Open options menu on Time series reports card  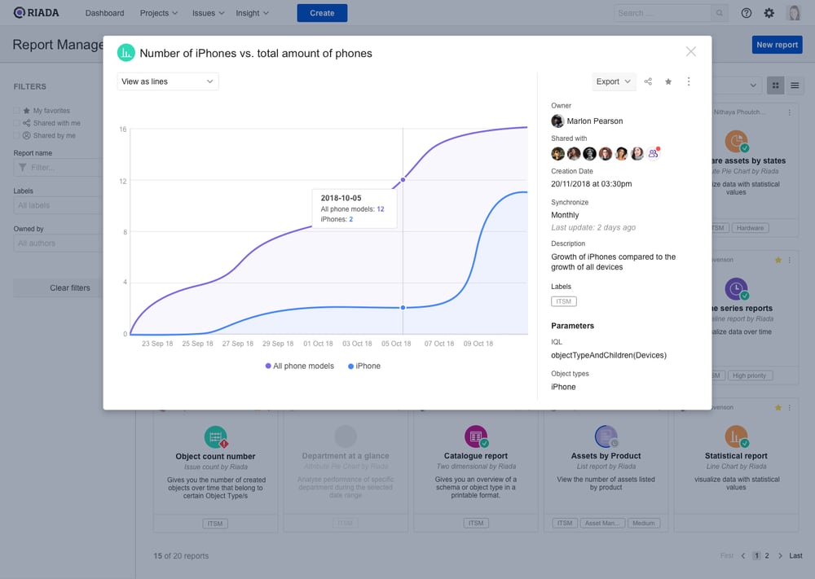coord(790,260)
